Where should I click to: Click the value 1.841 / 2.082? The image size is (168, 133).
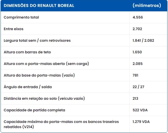(x=143, y=40)
